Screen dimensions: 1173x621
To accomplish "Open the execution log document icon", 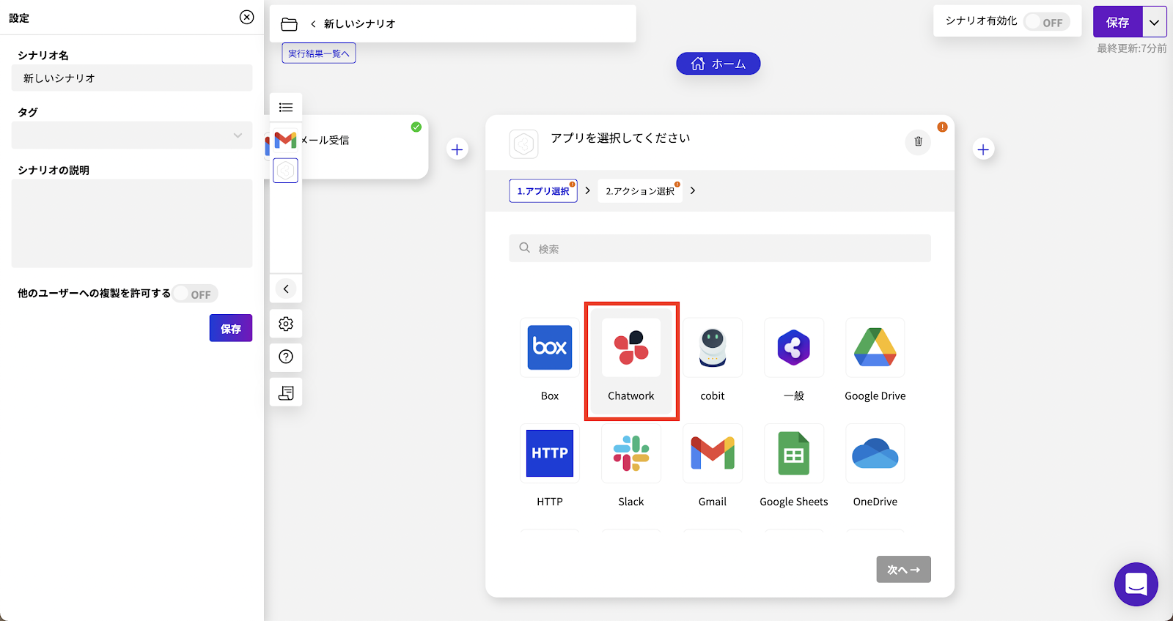I will point(286,393).
